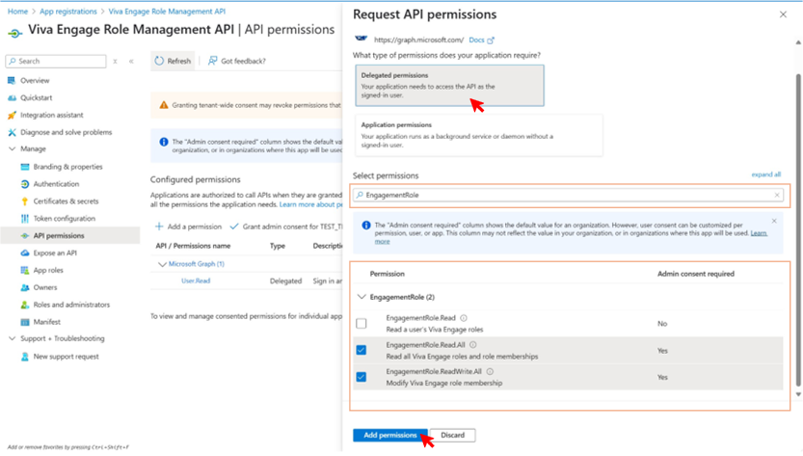The height and width of the screenshot is (456, 803).
Task: Open the Got feedback icon
Action: pyautogui.click(x=212, y=61)
